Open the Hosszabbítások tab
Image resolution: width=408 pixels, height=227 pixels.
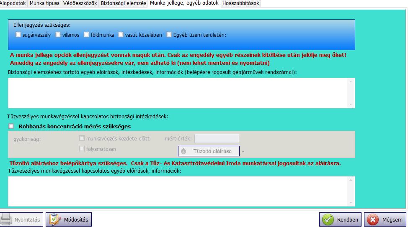tap(241, 3)
